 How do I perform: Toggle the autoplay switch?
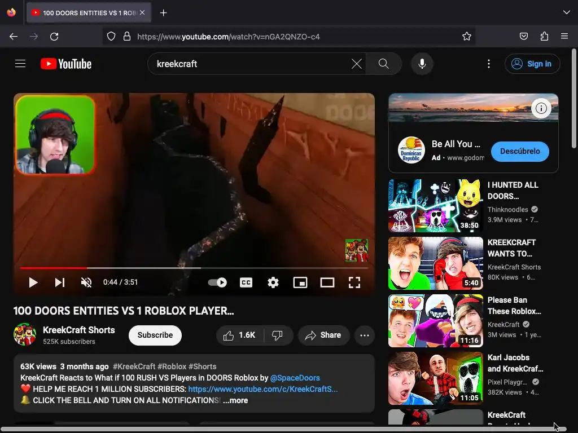(217, 282)
